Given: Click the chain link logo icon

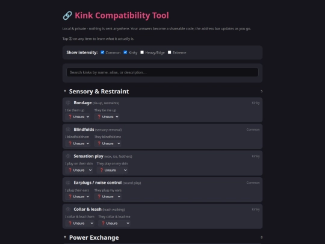Looking at the screenshot, I should 67,16.
